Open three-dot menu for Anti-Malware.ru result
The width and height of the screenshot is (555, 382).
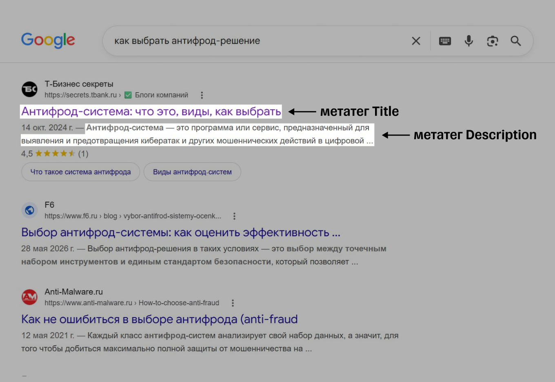point(233,303)
